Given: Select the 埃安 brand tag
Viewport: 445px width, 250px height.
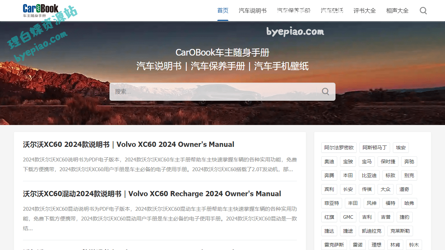Looking at the screenshot, I should (401, 148).
